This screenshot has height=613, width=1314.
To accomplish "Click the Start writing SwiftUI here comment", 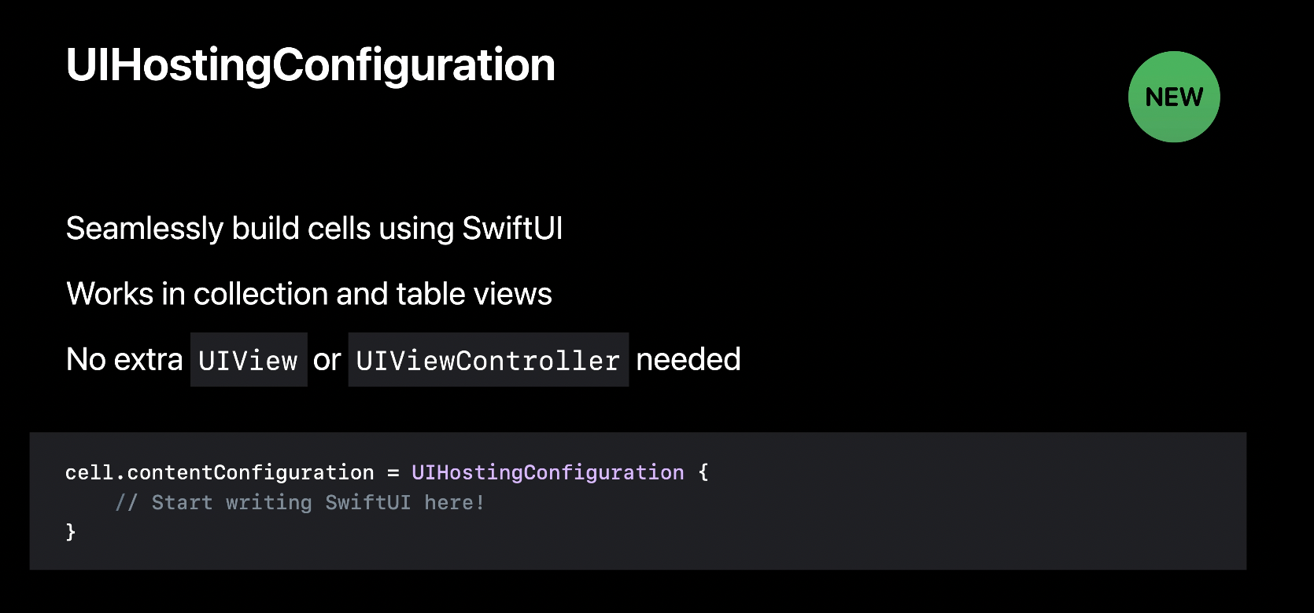I will pos(300,502).
